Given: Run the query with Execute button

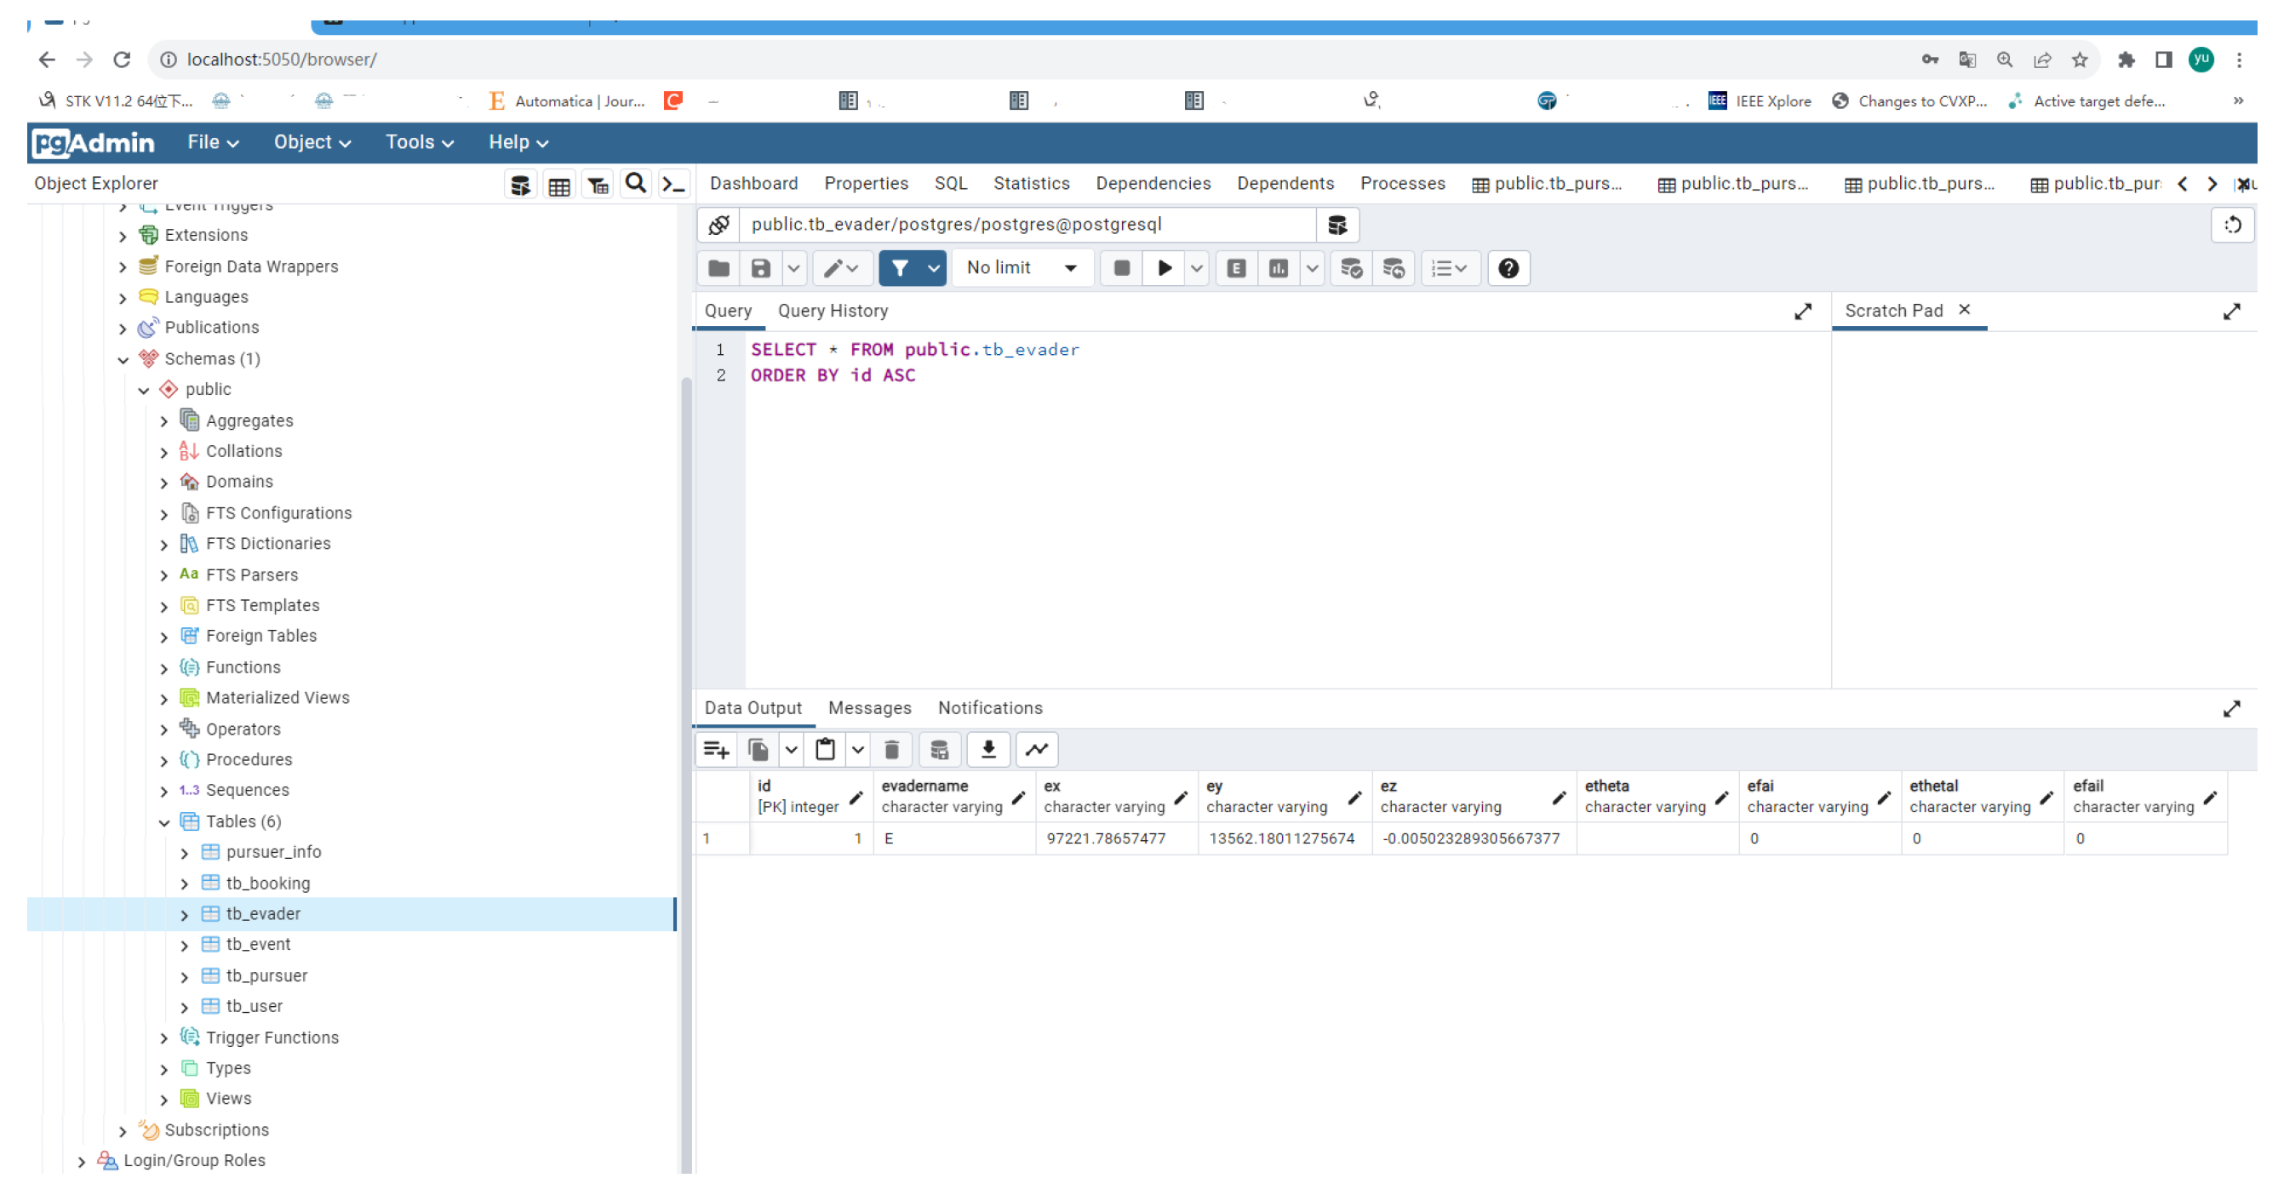Looking at the screenshot, I should [1165, 268].
